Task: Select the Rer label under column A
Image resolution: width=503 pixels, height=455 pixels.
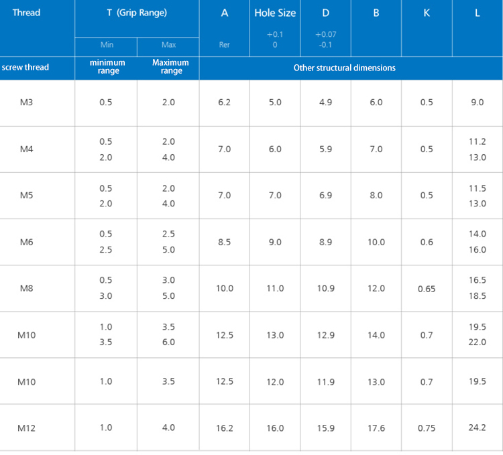Action: point(225,46)
